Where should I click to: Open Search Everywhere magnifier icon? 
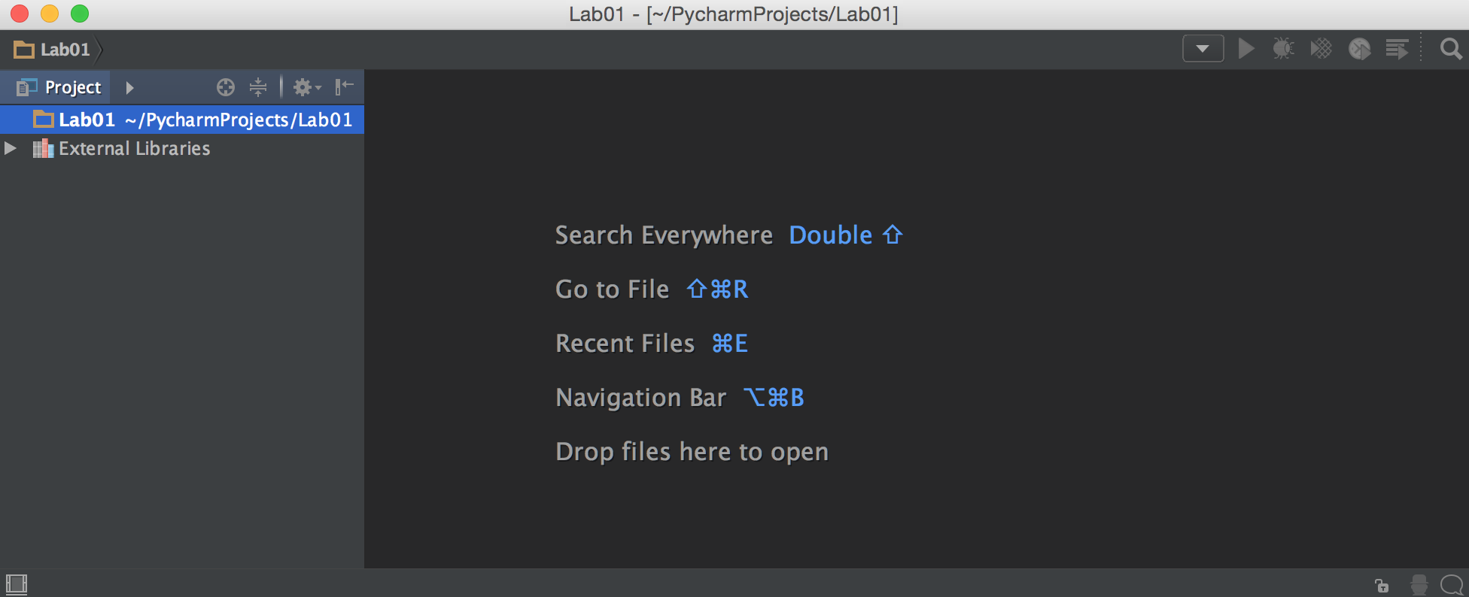[1451, 49]
